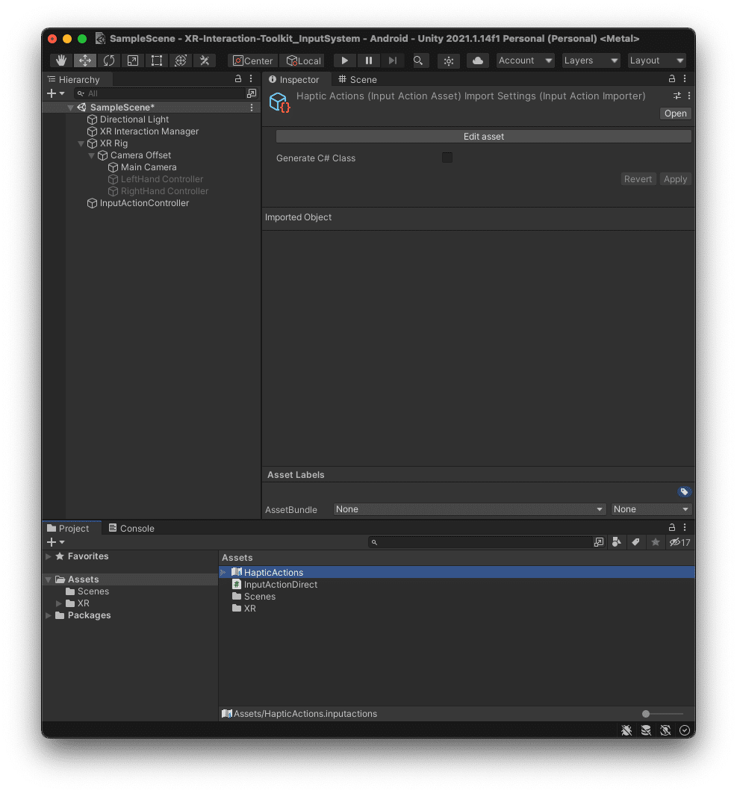Start Play mode
Image resolution: width=737 pixels, height=793 pixels.
point(344,60)
